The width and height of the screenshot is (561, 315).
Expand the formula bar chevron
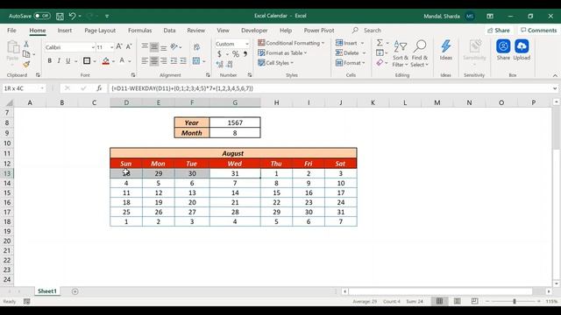pyautogui.click(x=555, y=88)
